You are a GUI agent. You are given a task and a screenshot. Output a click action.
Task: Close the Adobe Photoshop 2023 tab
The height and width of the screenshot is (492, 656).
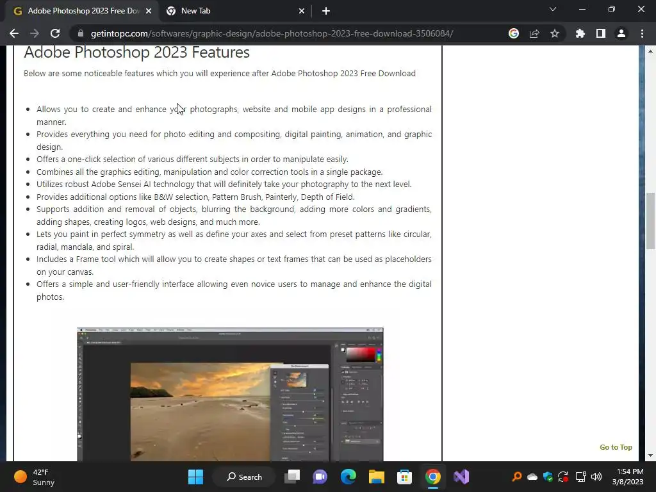click(x=149, y=12)
